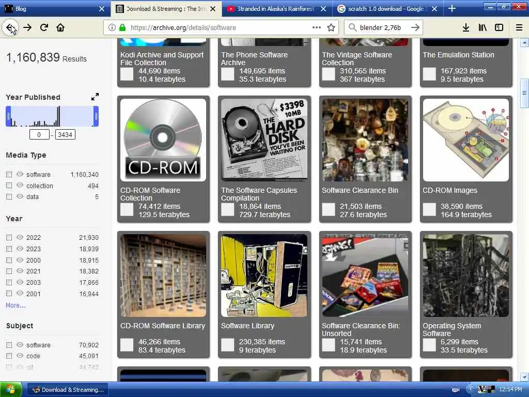Open the CD-ROM Software Library shelves thumbnail

pyautogui.click(x=163, y=276)
